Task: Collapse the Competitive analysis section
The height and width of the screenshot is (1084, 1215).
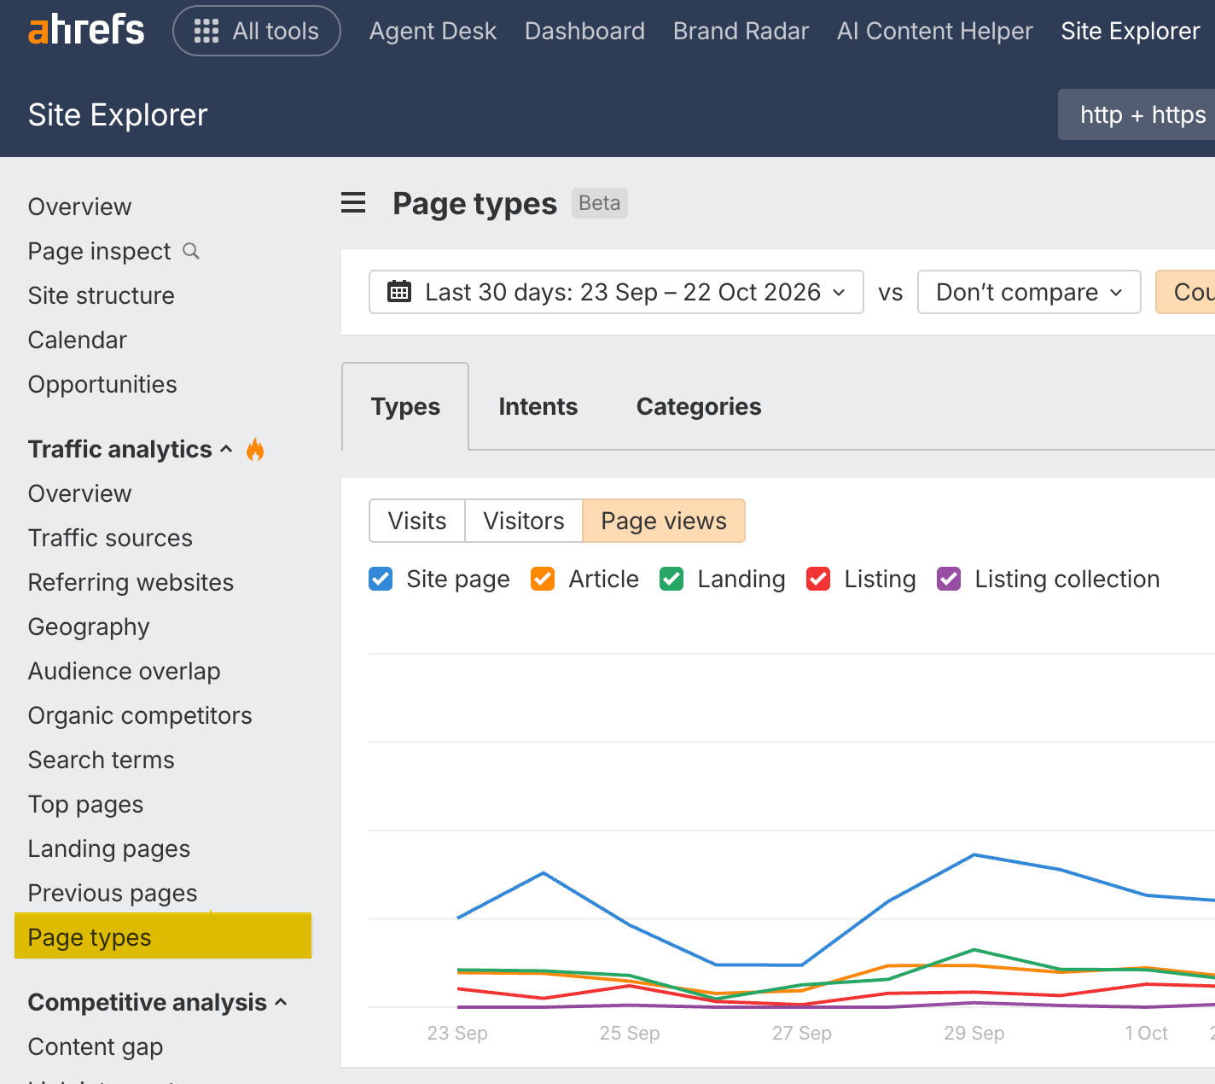Action: [281, 1002]
